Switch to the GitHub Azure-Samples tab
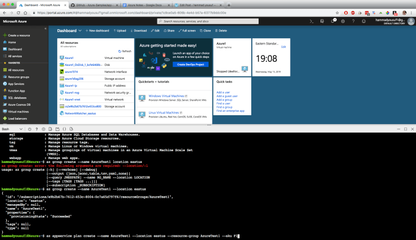The image size is (416, 240). tap(94, 5)
